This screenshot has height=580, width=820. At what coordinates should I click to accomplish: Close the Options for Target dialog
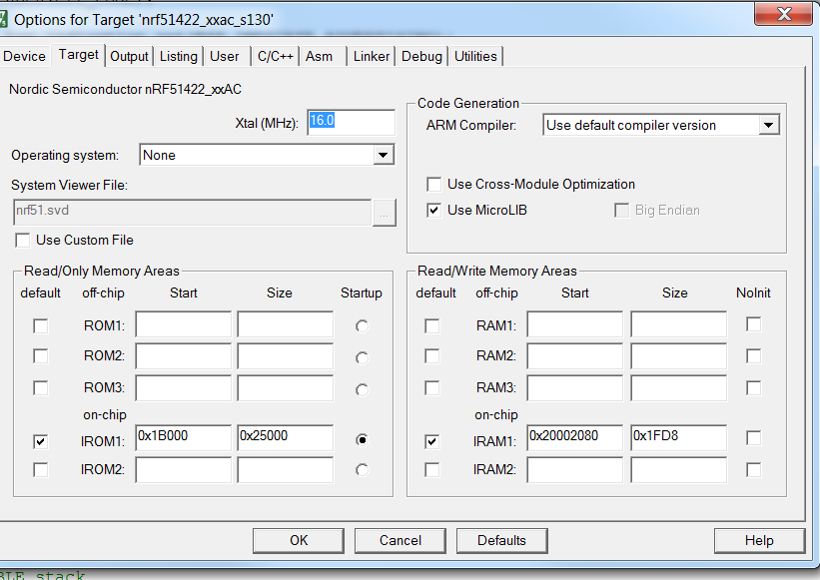coord(784,14)
